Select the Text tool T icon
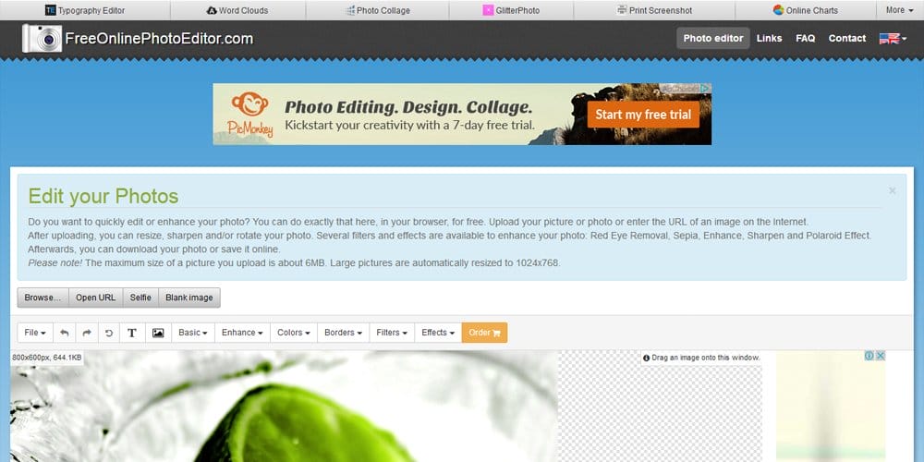Screen dimensions: 924x462 [132, 333]
